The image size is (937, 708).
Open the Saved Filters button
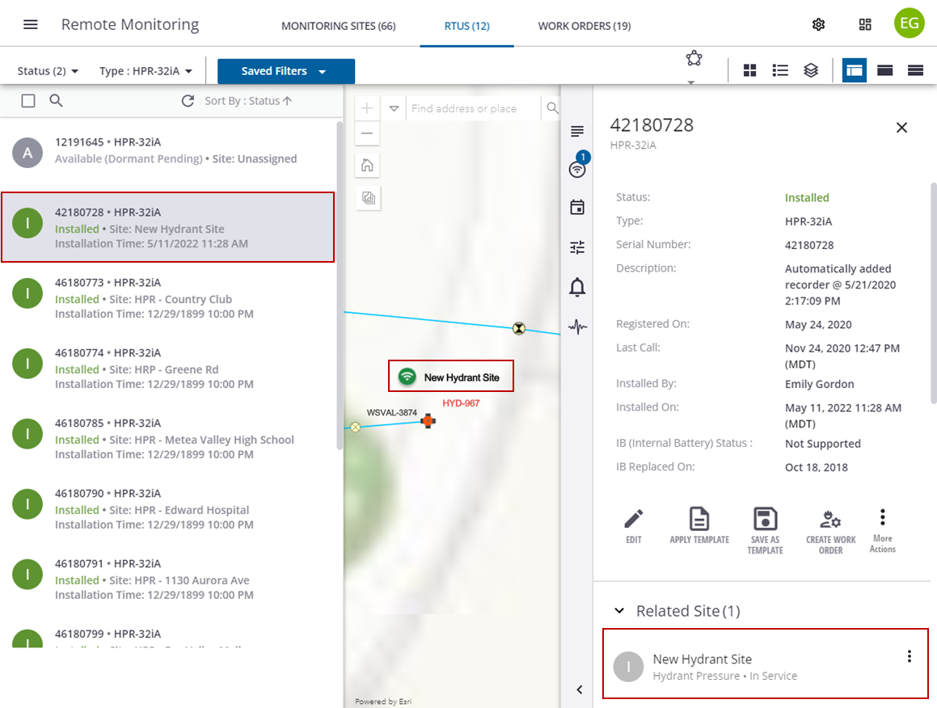(x=285, y=71)
